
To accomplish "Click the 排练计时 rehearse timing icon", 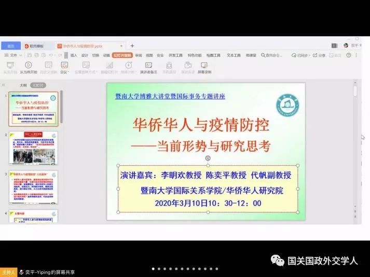I will [129, 65].
